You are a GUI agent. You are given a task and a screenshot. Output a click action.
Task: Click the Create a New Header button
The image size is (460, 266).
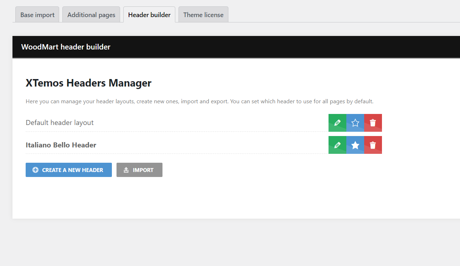pyautogui.click(x=69, y=170)
